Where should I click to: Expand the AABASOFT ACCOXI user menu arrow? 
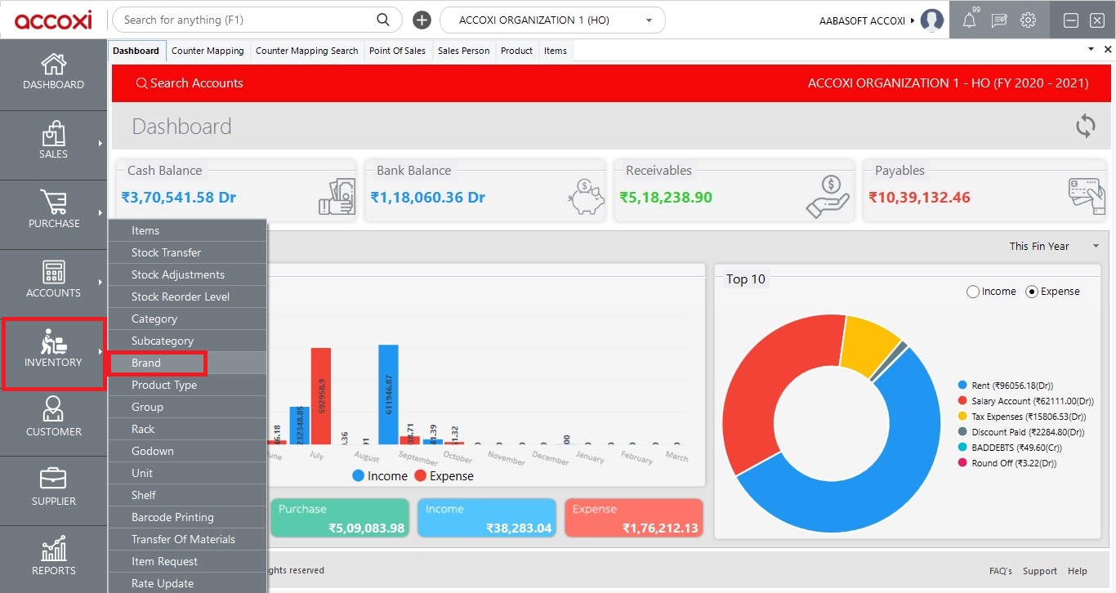913,20
